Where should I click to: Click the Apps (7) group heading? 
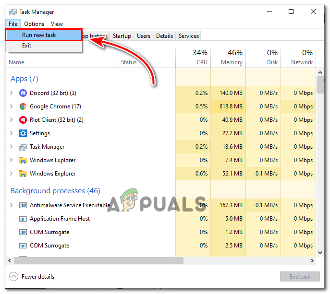24,79
